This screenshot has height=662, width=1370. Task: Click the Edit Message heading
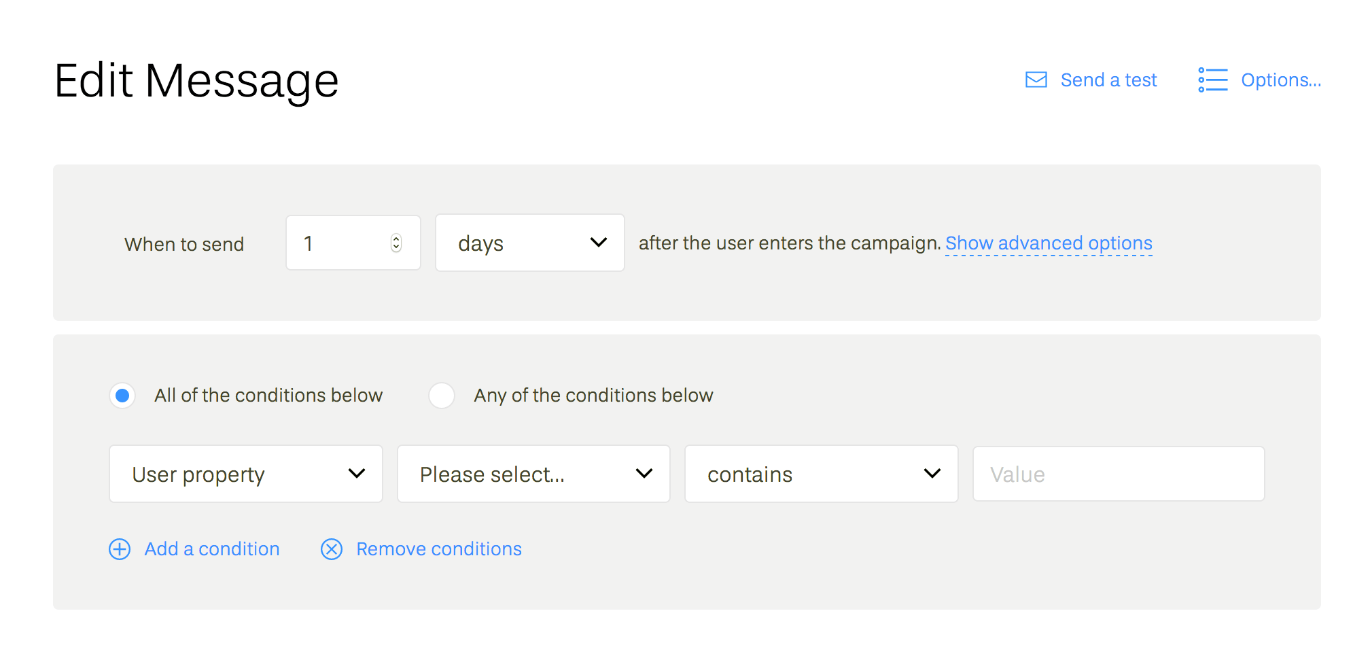[x=196, y=81]
